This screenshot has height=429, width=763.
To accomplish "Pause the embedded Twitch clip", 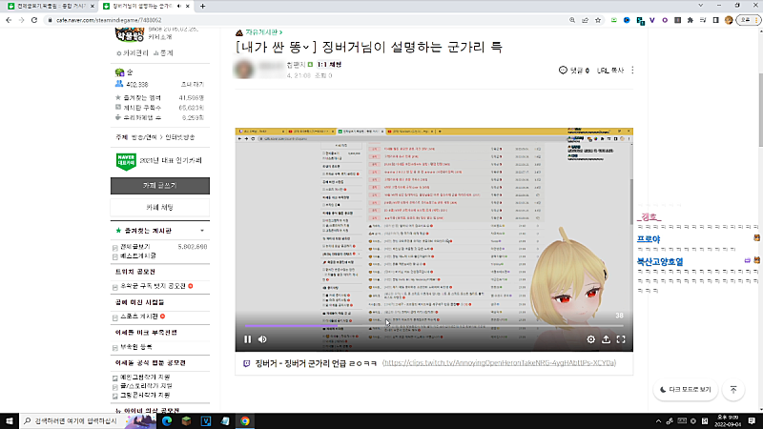I will tap(247, 338).
